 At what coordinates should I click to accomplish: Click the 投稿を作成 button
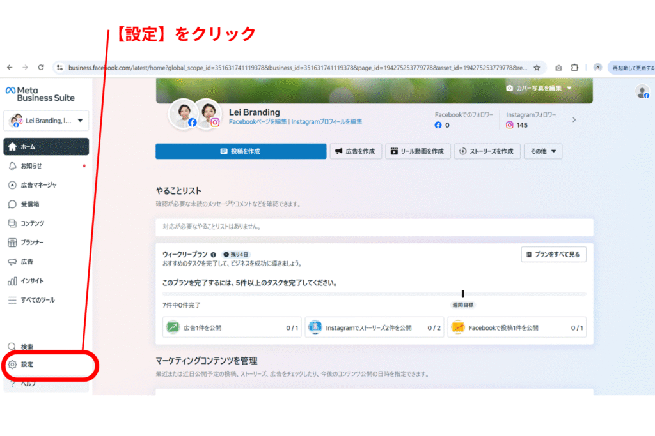pyautogui.click(x=241, y=151)
